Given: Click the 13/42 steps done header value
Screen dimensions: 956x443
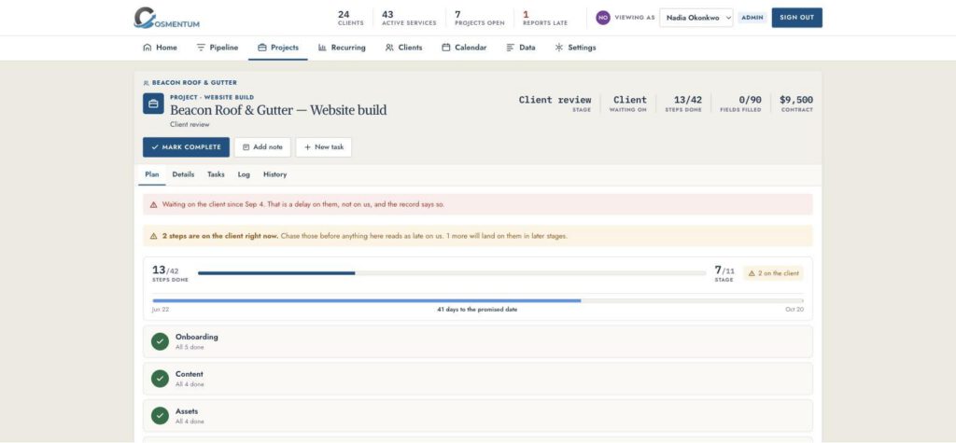Looking at the screenshot, I should pyautogui.click(x=688, y=100).
